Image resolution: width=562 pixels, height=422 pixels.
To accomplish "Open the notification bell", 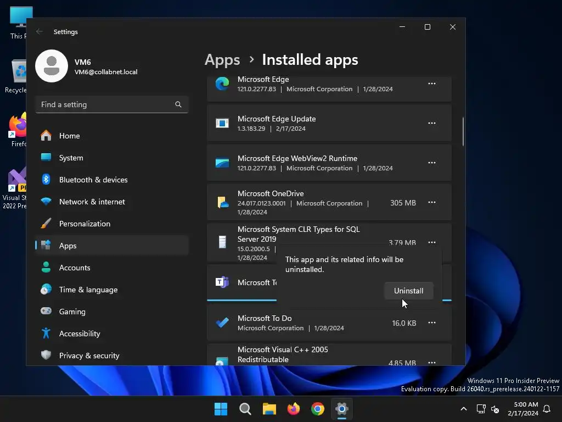I will coord(547,409).
